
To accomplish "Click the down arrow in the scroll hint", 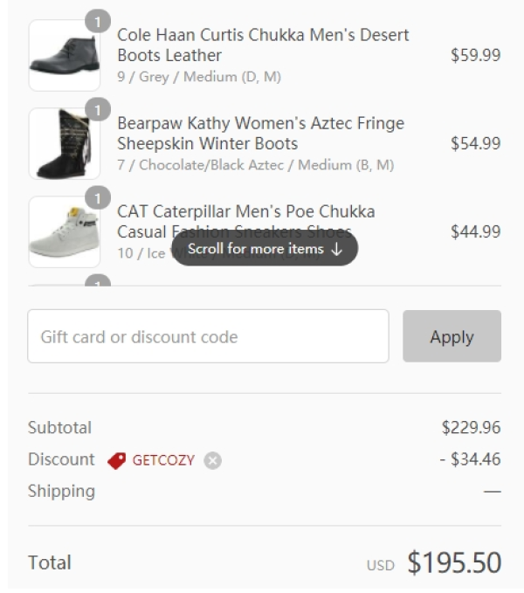I will [x=336, y=249].
